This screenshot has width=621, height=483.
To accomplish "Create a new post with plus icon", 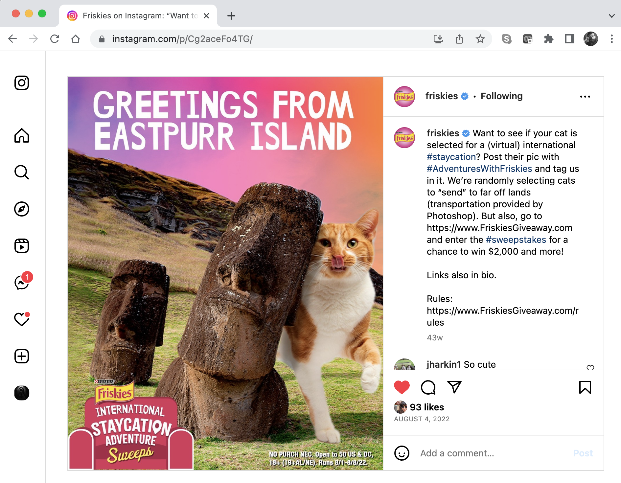I will click(x=22, y=356).
